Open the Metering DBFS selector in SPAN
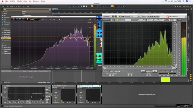 coord(155,71)
